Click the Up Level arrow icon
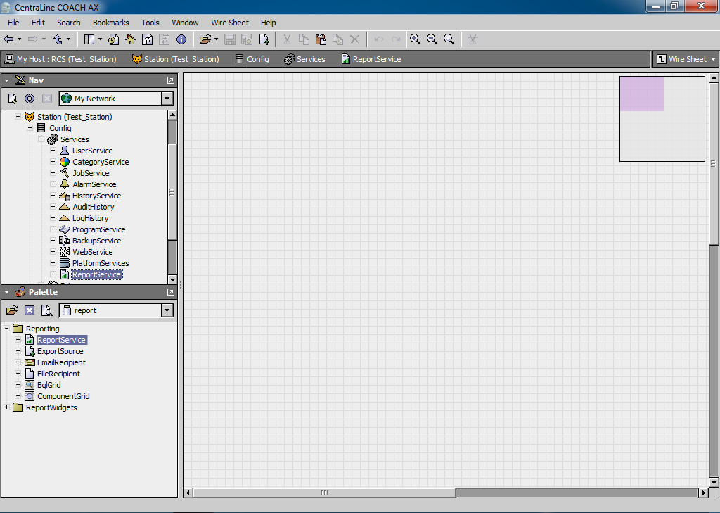720x513 pixels. click(x=58, y=39)
